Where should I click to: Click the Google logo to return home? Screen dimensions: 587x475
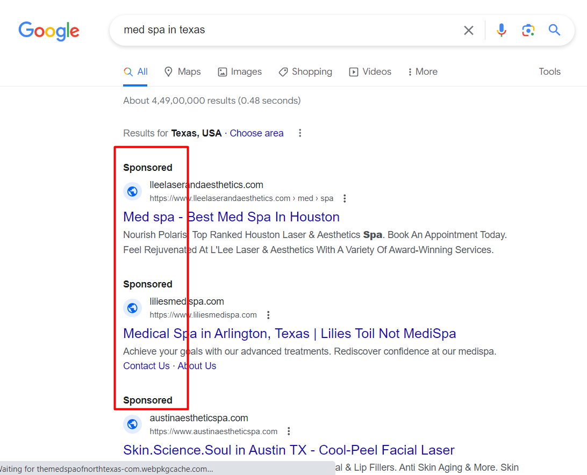(48, 31)
